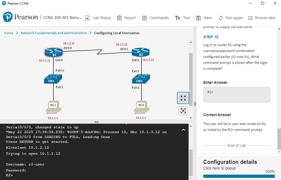
Task: Click the 'Username: r2-user' line
Action: click(x=25, y=164)
